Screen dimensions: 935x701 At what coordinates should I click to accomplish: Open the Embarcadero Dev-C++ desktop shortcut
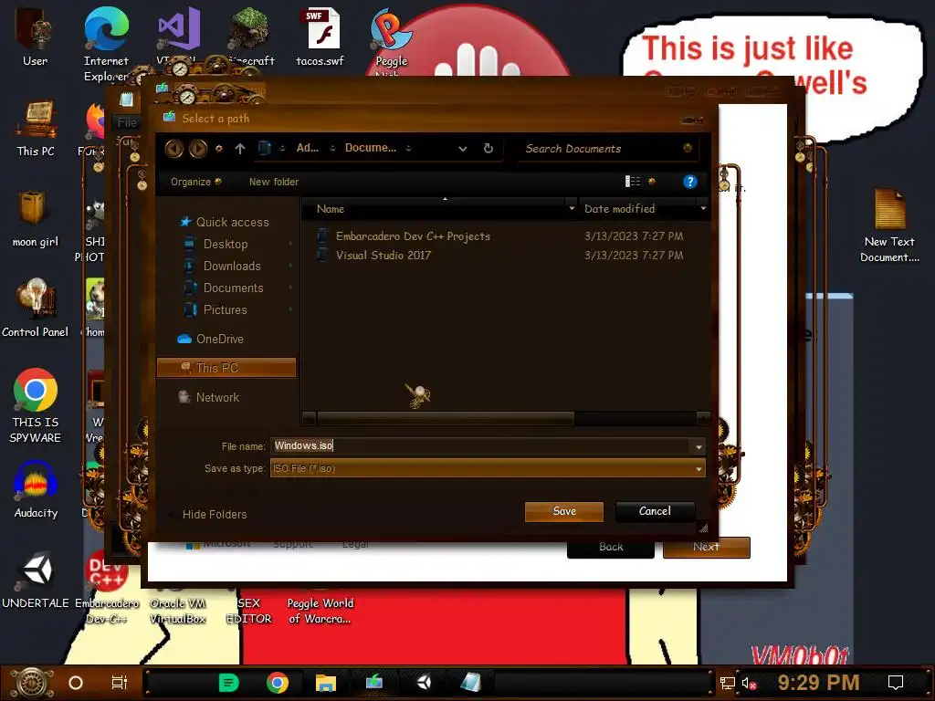(x=107, y=589)
